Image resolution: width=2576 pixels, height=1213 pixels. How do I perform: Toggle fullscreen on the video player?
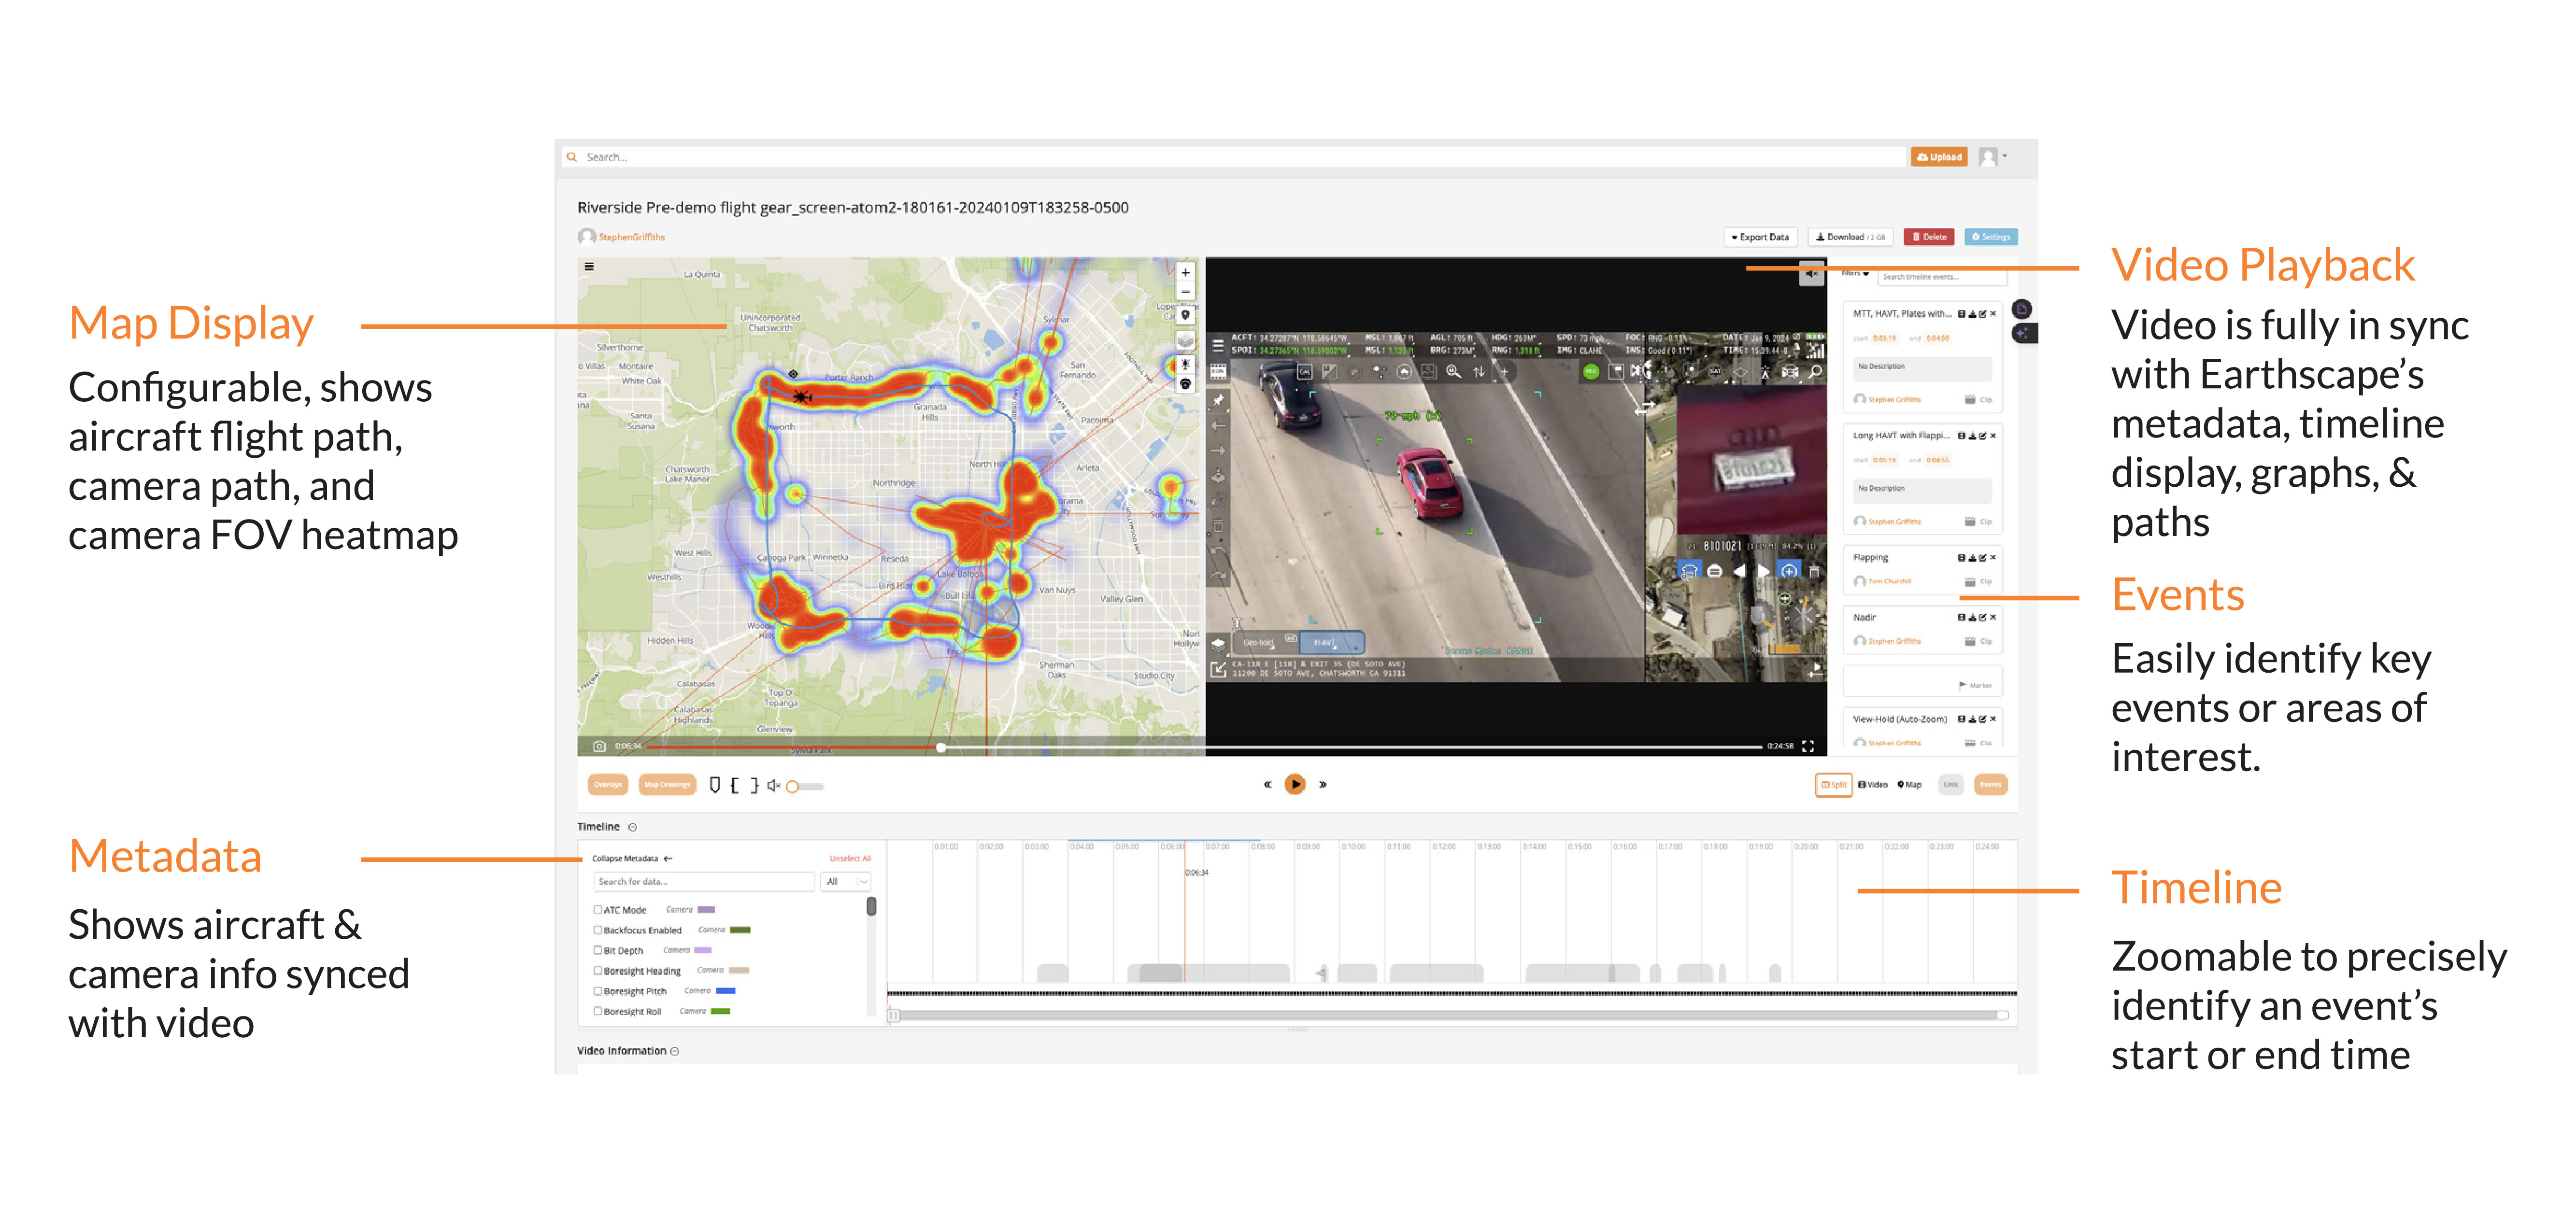[1808, 746]
